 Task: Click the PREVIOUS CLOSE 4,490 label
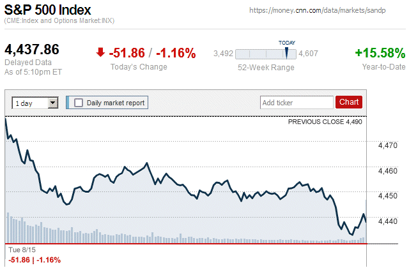point(325,121)
